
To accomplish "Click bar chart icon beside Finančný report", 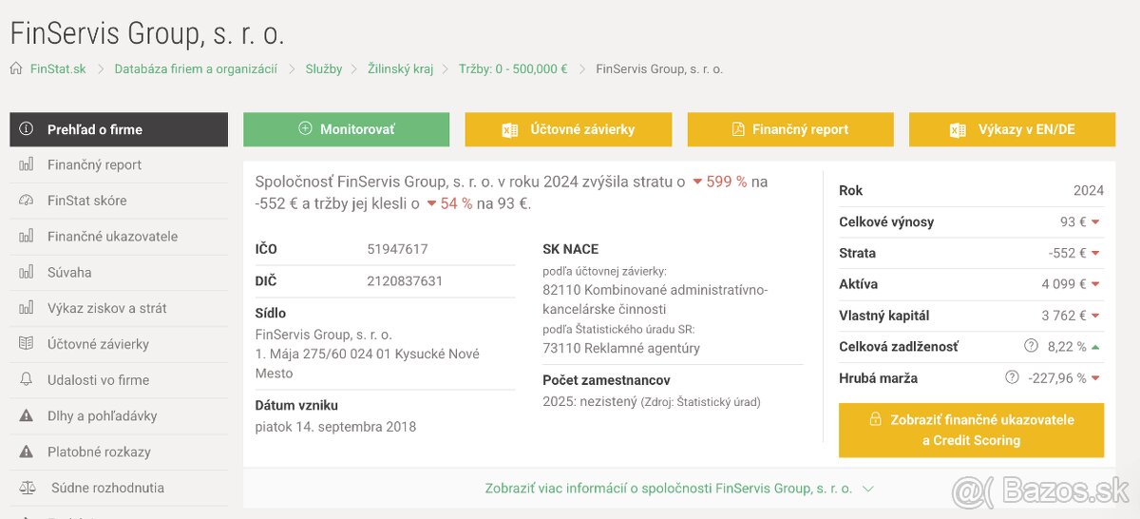I will [27, 164].
